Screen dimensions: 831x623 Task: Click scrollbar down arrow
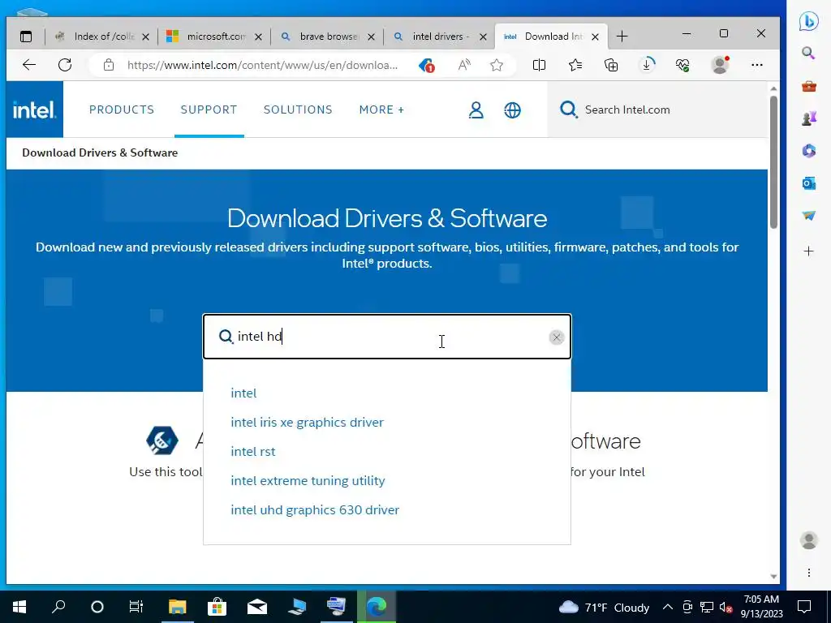[773, 577]
